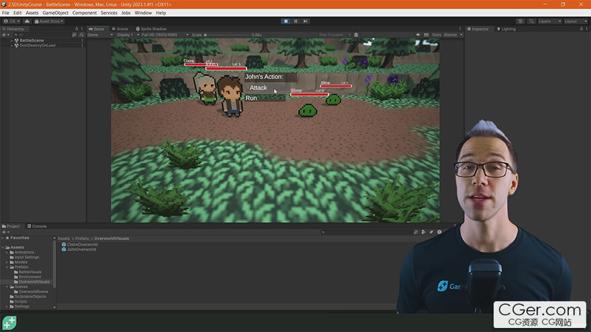
Task: Adjust the Game view Scale slider
Action: click(x=227, y=35)
